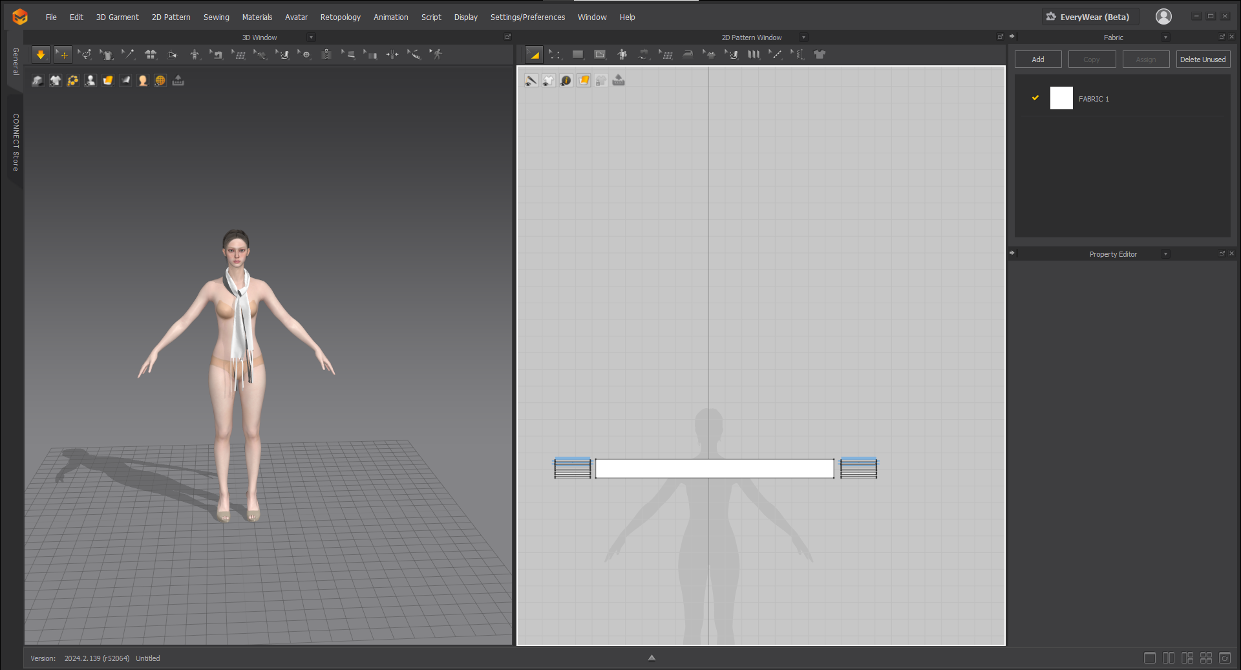The width and height of the screenshot is (1241, 670).
Task: Open the Property Editor dropdown arrow
Action: [x=1165, y=254]
